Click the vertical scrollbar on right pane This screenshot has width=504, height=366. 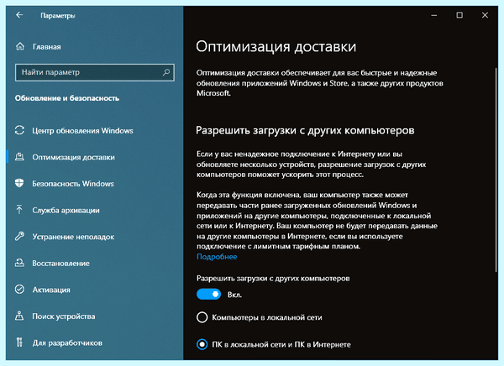coord(496,170)
